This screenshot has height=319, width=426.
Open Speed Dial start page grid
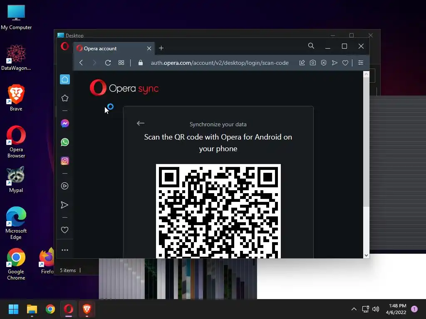tap(121, 63)
